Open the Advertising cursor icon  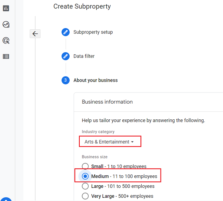coord(6,41)
